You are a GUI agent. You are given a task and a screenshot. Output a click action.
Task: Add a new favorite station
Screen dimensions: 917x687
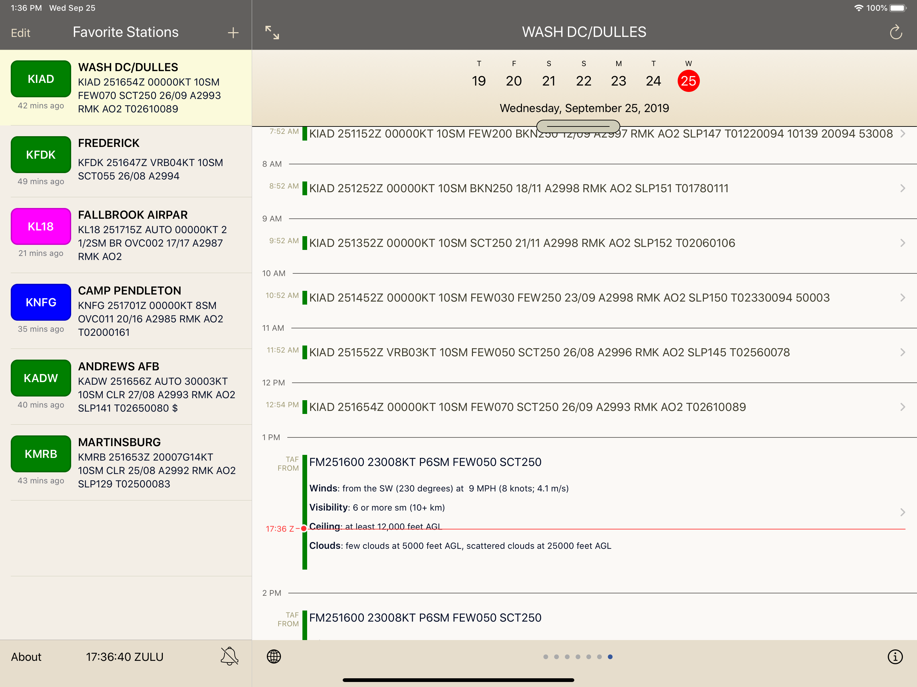pyautogui.click(x=233, y=33)
